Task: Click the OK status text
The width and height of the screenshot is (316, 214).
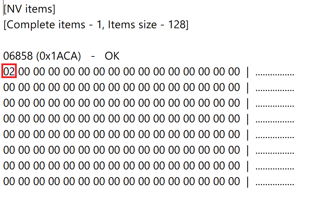Action: click(112, 56)
